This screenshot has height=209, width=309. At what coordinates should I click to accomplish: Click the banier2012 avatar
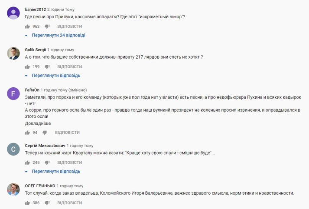(13, 13)
